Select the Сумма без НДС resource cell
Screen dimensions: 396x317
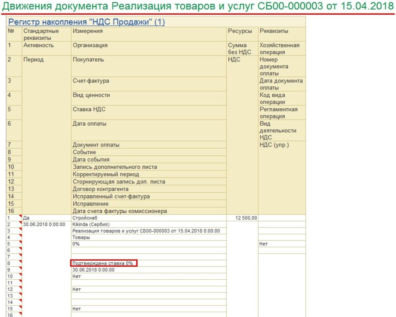(242, 49)
